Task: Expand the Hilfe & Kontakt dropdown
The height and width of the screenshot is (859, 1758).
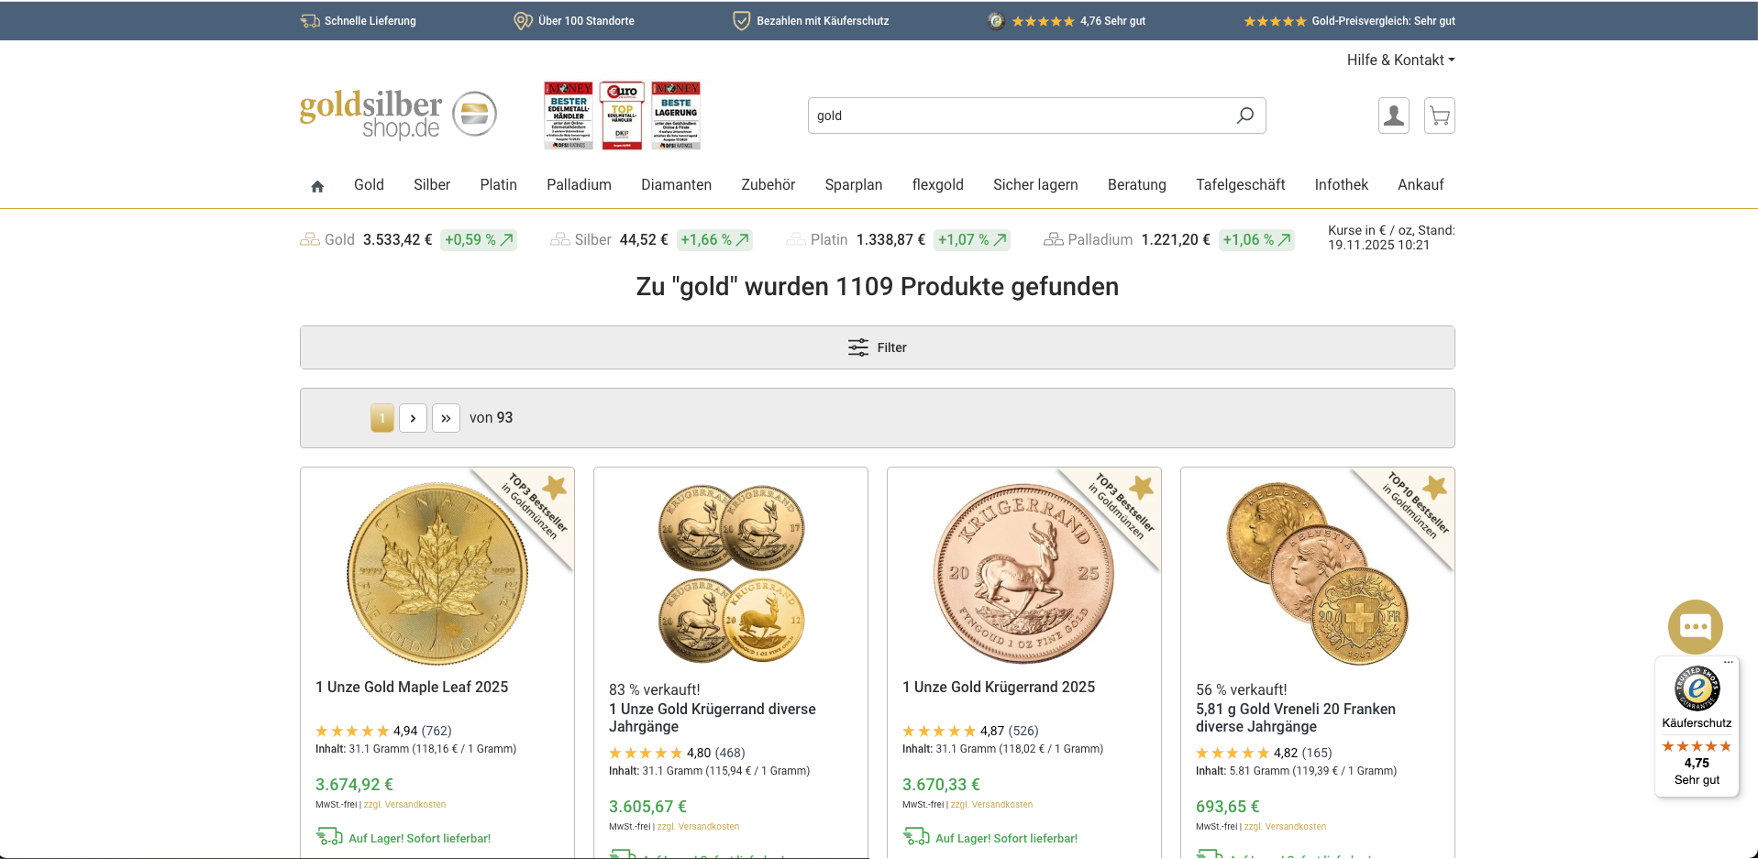Action: (x=1400, y=60)
